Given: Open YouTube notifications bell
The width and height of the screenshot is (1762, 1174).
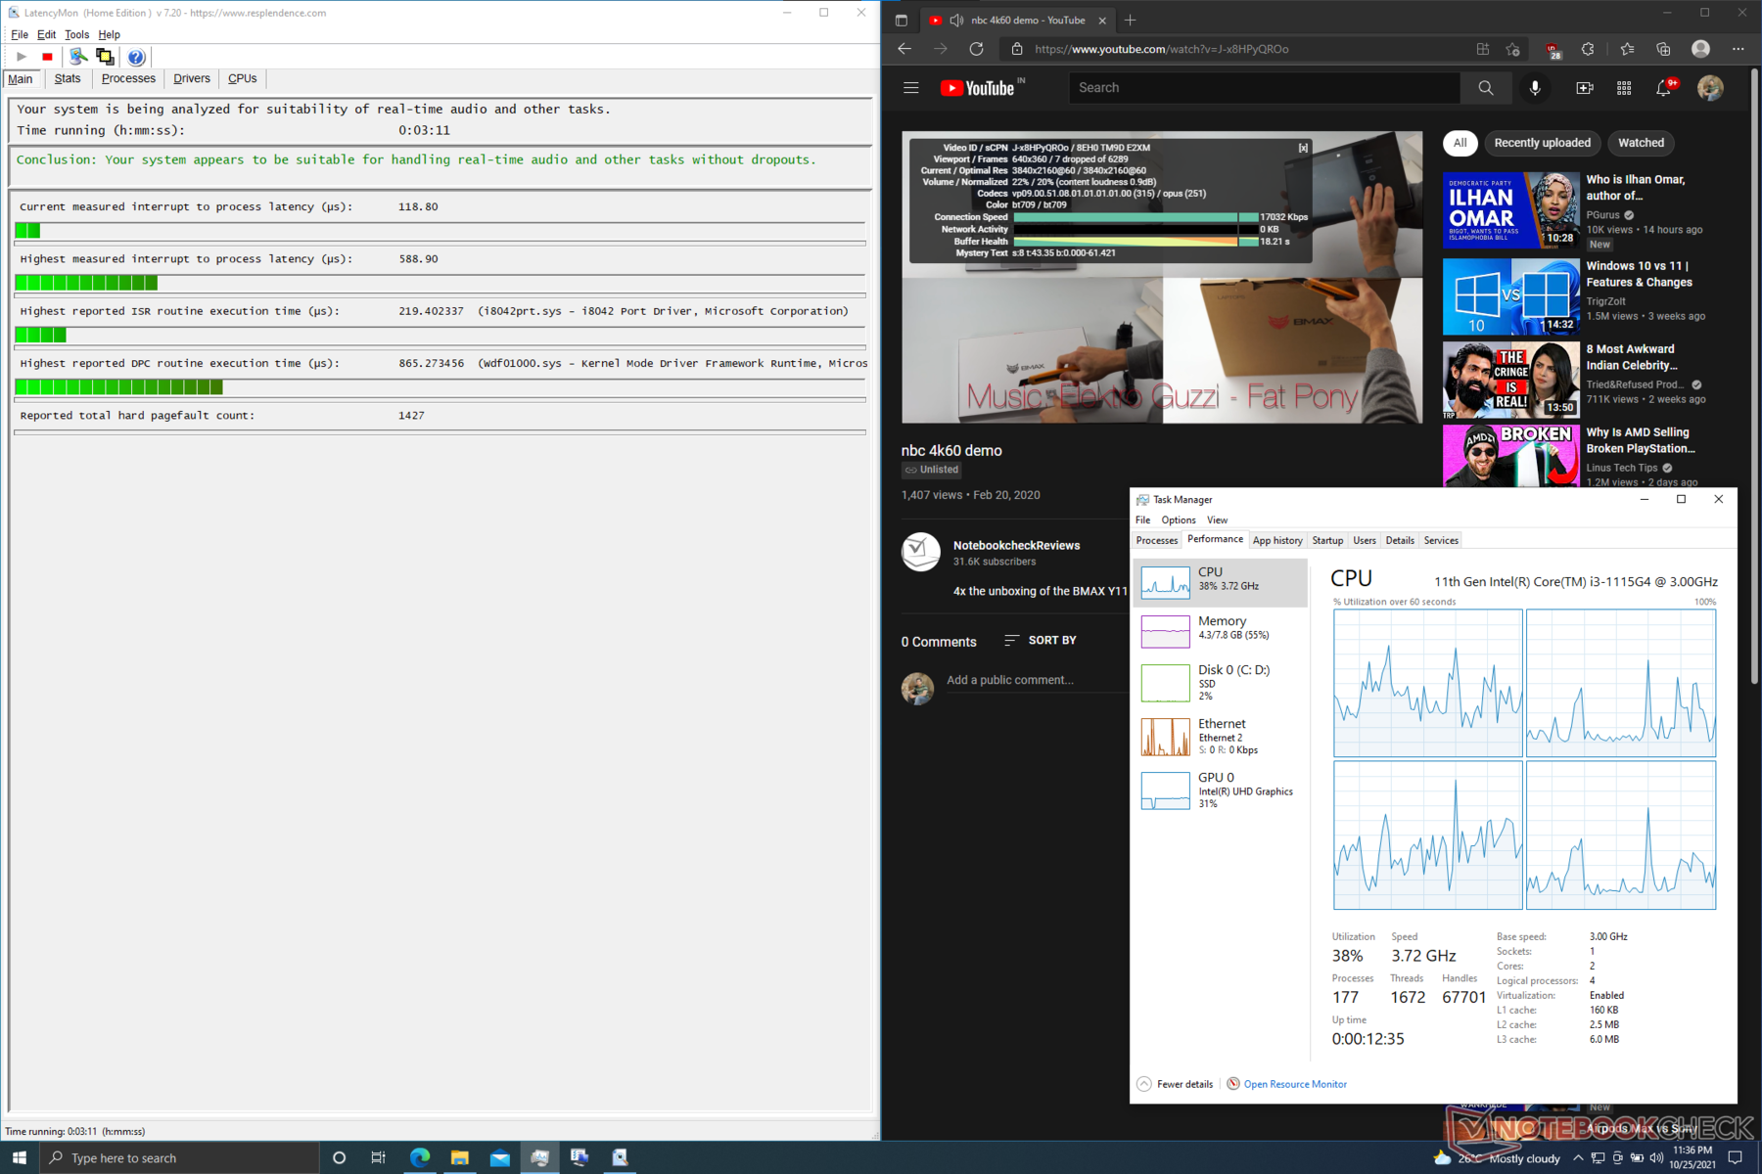Looking at the screenshot, I should coord(1664,88).
